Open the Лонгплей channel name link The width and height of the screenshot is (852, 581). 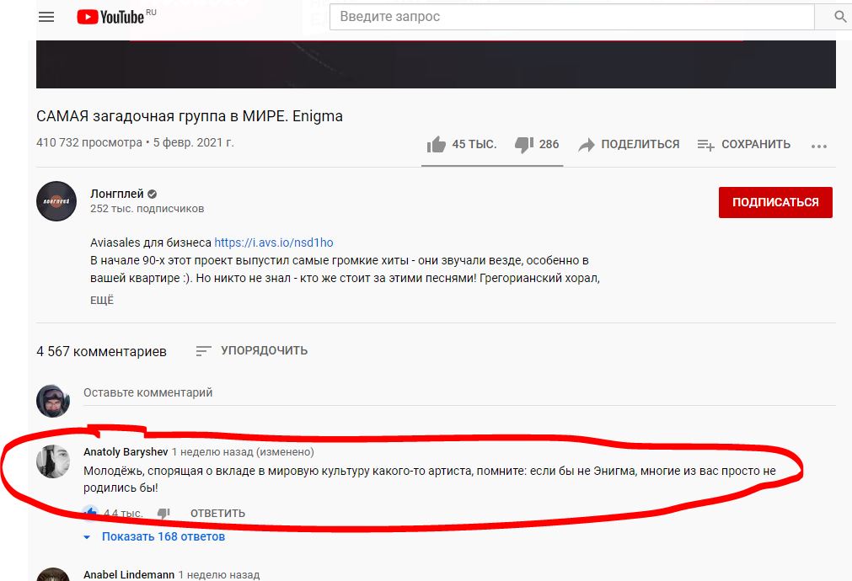pos(117,194)
